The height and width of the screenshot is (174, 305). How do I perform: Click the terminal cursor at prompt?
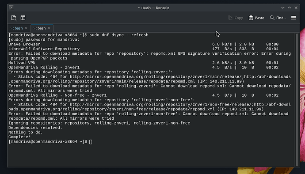point(91,142)
